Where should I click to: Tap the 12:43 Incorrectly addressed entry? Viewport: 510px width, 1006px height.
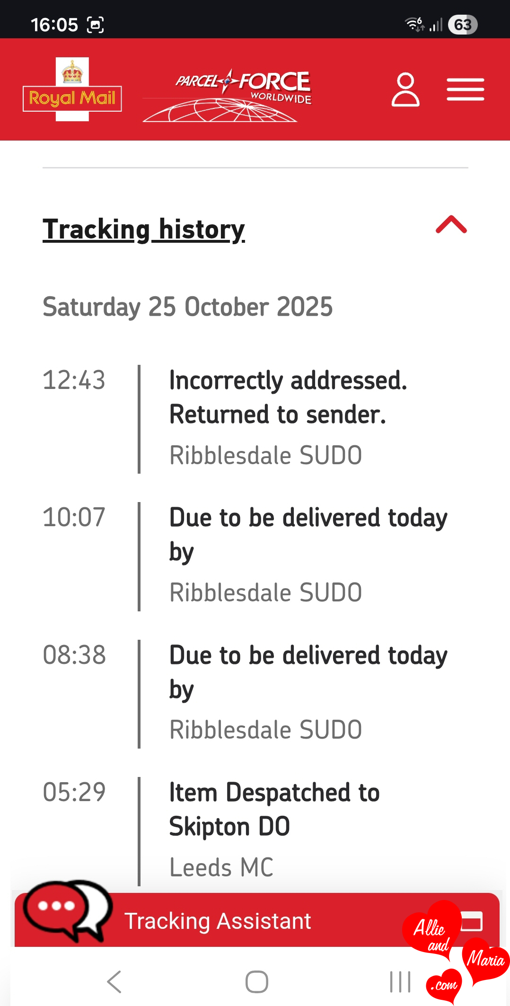click(288, 397)
